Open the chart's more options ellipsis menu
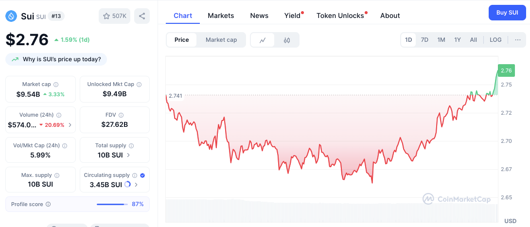530x227 pixels. click(518, 40)
